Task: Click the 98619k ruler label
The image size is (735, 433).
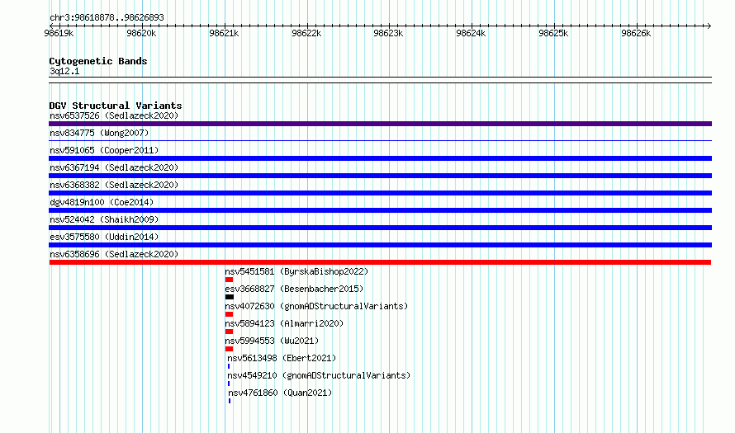Action: tap(59, 33)
